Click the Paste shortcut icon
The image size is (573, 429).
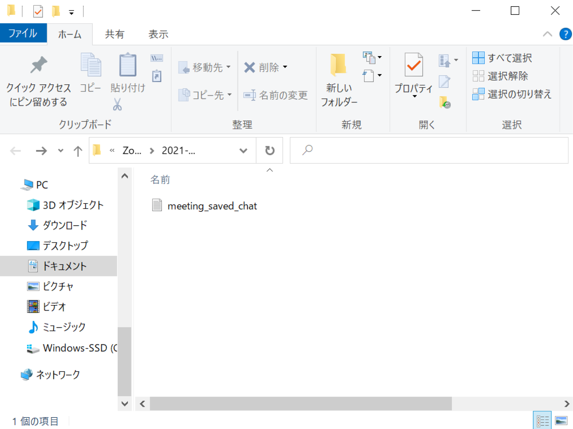[x=157, y=76]
